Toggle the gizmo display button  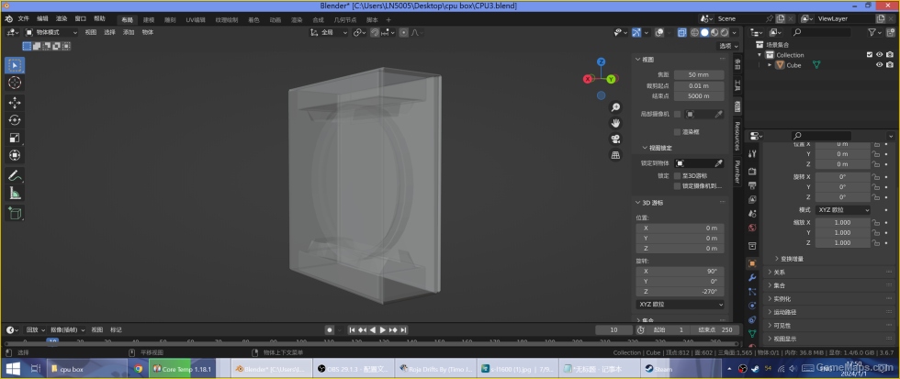point(636,33)
